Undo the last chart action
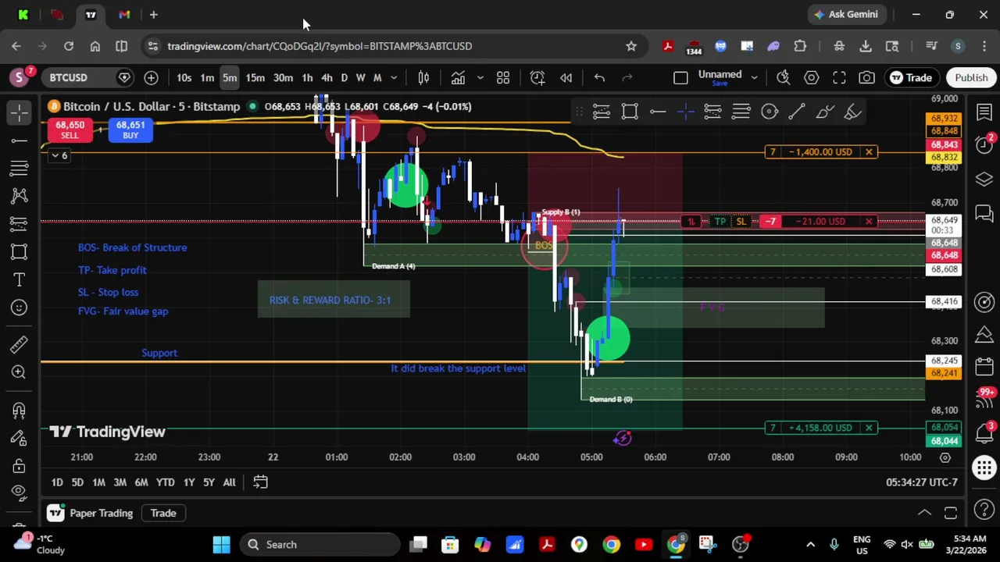 [599, 77]
